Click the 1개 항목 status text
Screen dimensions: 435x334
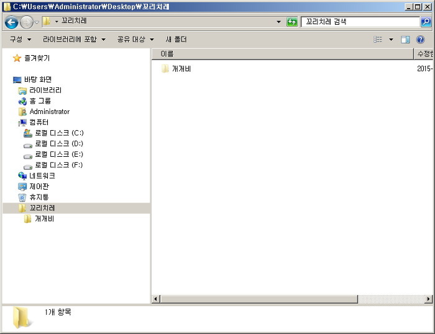58,312
